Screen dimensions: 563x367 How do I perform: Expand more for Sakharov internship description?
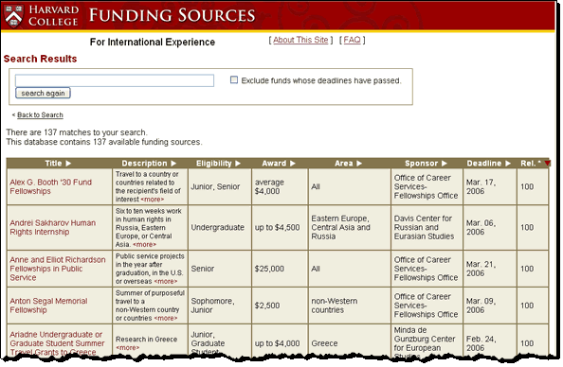point(144,244)
